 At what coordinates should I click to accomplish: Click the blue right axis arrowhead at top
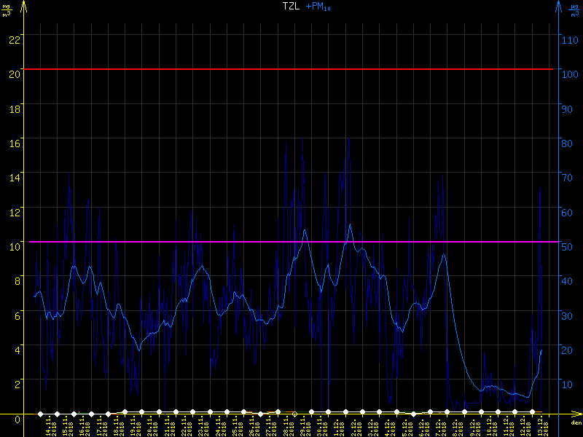[x=558, y=5]
